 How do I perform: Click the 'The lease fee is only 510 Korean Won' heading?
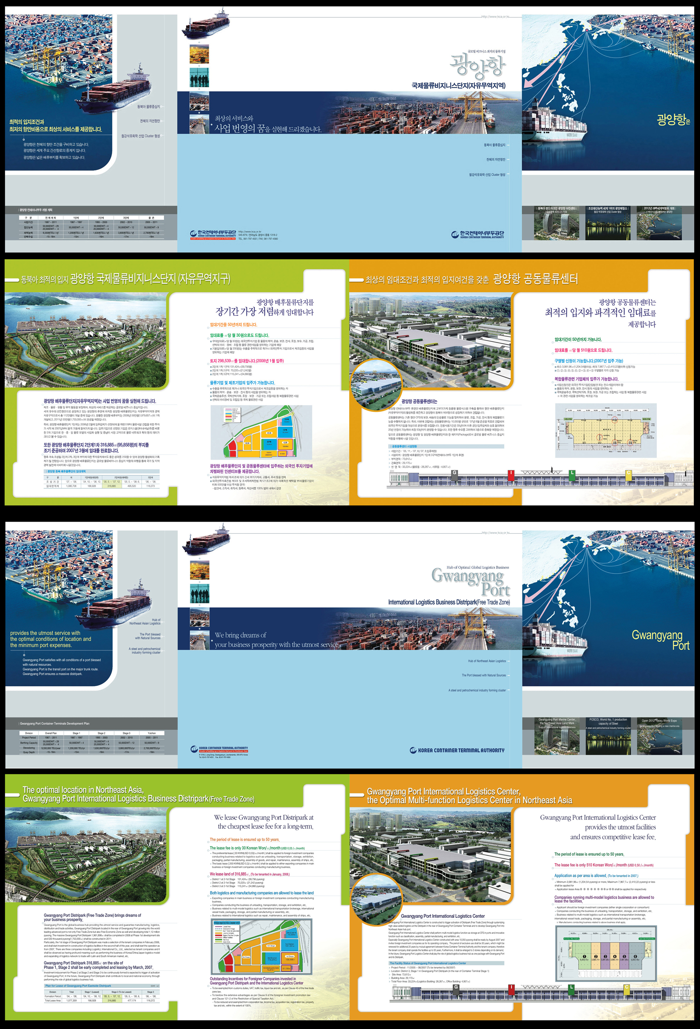[x=603, y=865]
